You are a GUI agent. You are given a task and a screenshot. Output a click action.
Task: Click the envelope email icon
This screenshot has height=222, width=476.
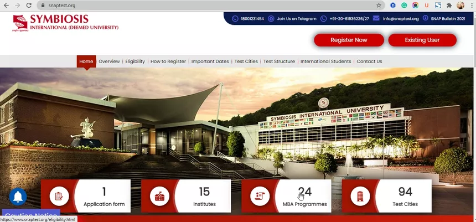376,18
